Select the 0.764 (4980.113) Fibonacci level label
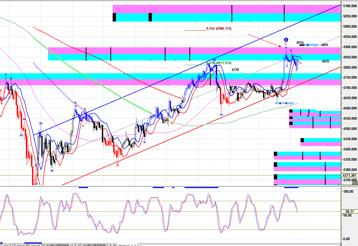Viewport: 358px width, 246px height. (x=219, y=29)
